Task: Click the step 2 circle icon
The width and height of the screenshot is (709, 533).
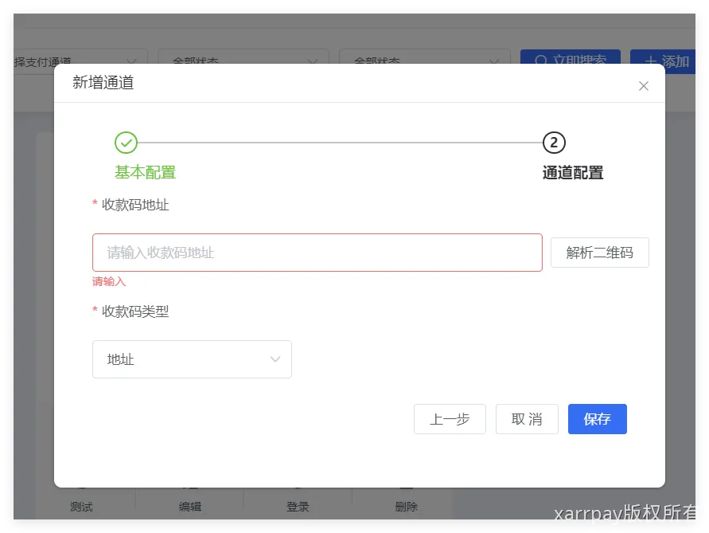Action: (x=554, y=143)
